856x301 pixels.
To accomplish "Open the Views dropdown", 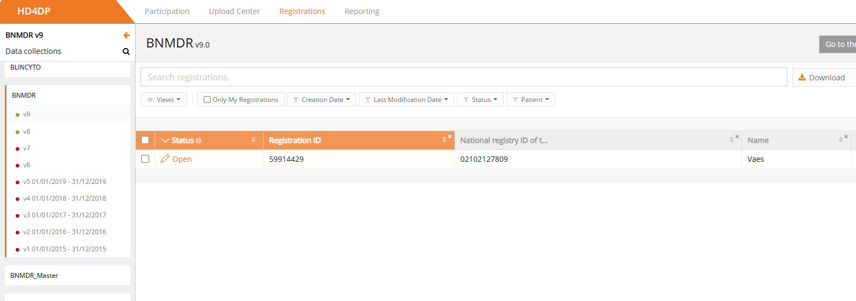I will coord(164,100).
